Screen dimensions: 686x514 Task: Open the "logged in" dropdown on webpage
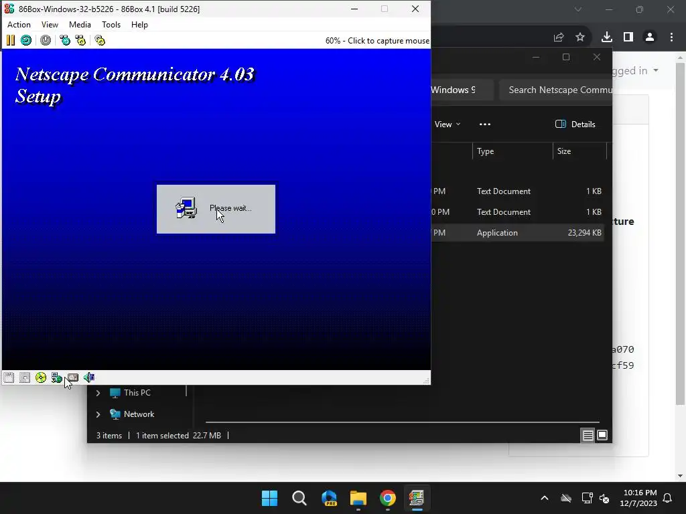pyautogui.click(x=635, y=70)
